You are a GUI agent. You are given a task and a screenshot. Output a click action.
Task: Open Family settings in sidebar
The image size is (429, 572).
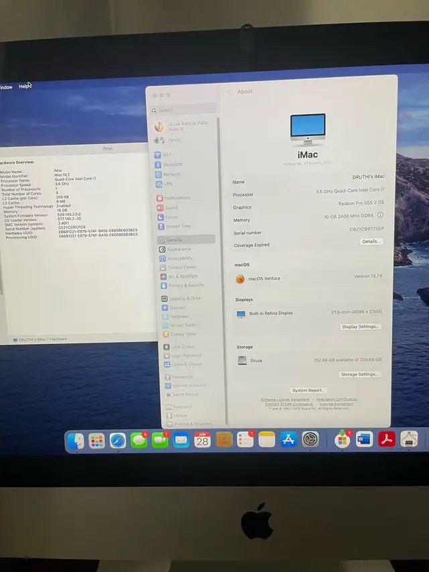[168, 139]
